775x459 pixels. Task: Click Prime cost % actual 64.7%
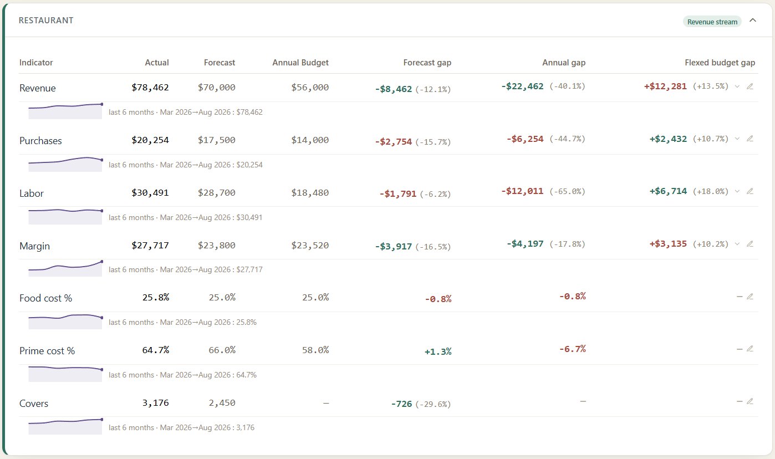coord(156,350)
